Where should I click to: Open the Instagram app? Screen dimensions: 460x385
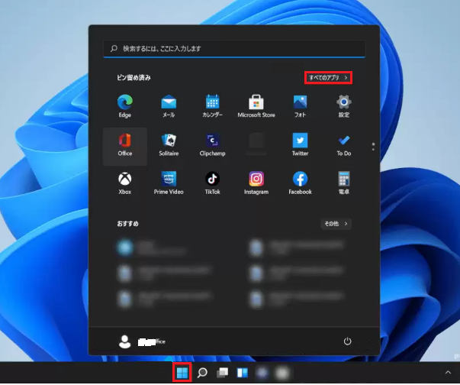pyautogui.click(x=256, y=183)
